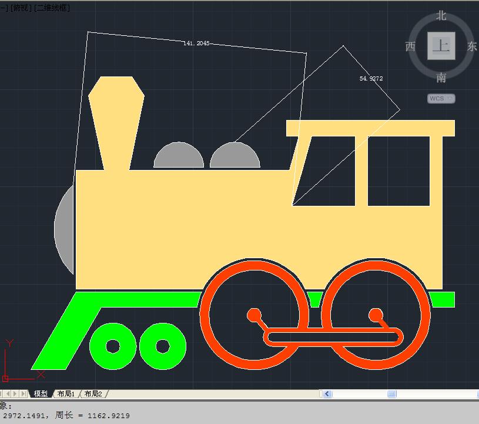Open the 二维线框 visual style menu
479x424 pixels.
pos(52,8)
